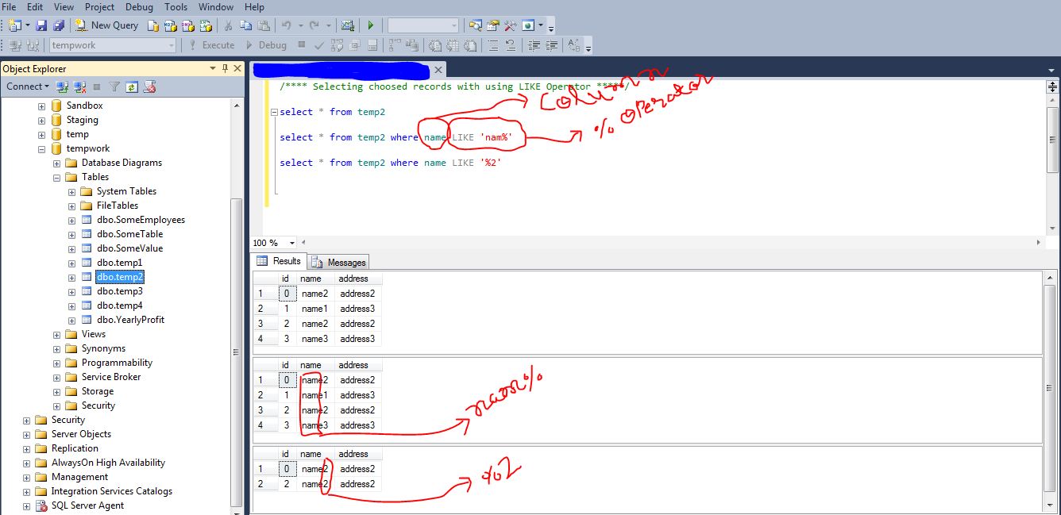Image resolution: width=1061 pixels, height=515 pixels.
Task: Click Disconnect server icon in Object Explorer
Action: click(80, 86)
